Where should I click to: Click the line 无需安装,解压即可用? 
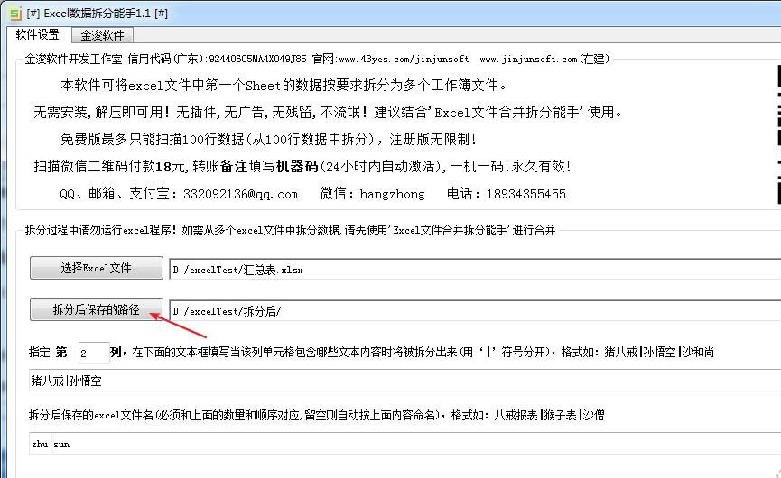[102, 112]
